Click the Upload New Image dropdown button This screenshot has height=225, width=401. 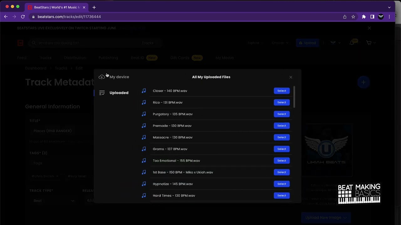(x=326, y=217)
